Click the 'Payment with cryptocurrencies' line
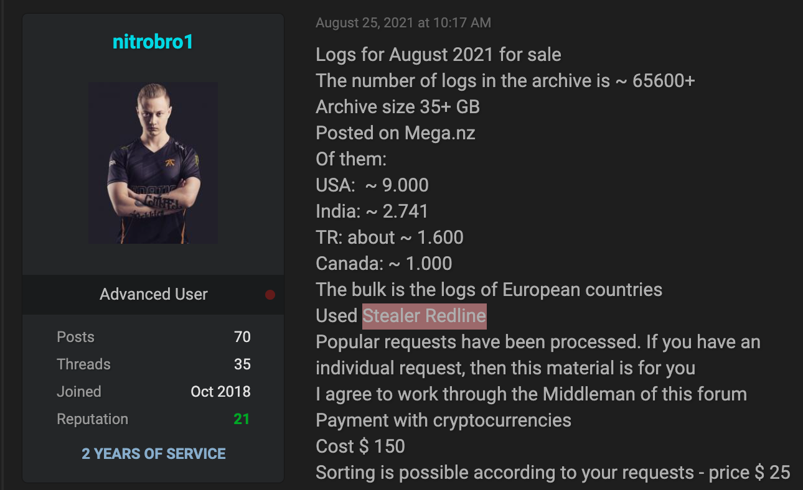 click(x=443, y=420)
